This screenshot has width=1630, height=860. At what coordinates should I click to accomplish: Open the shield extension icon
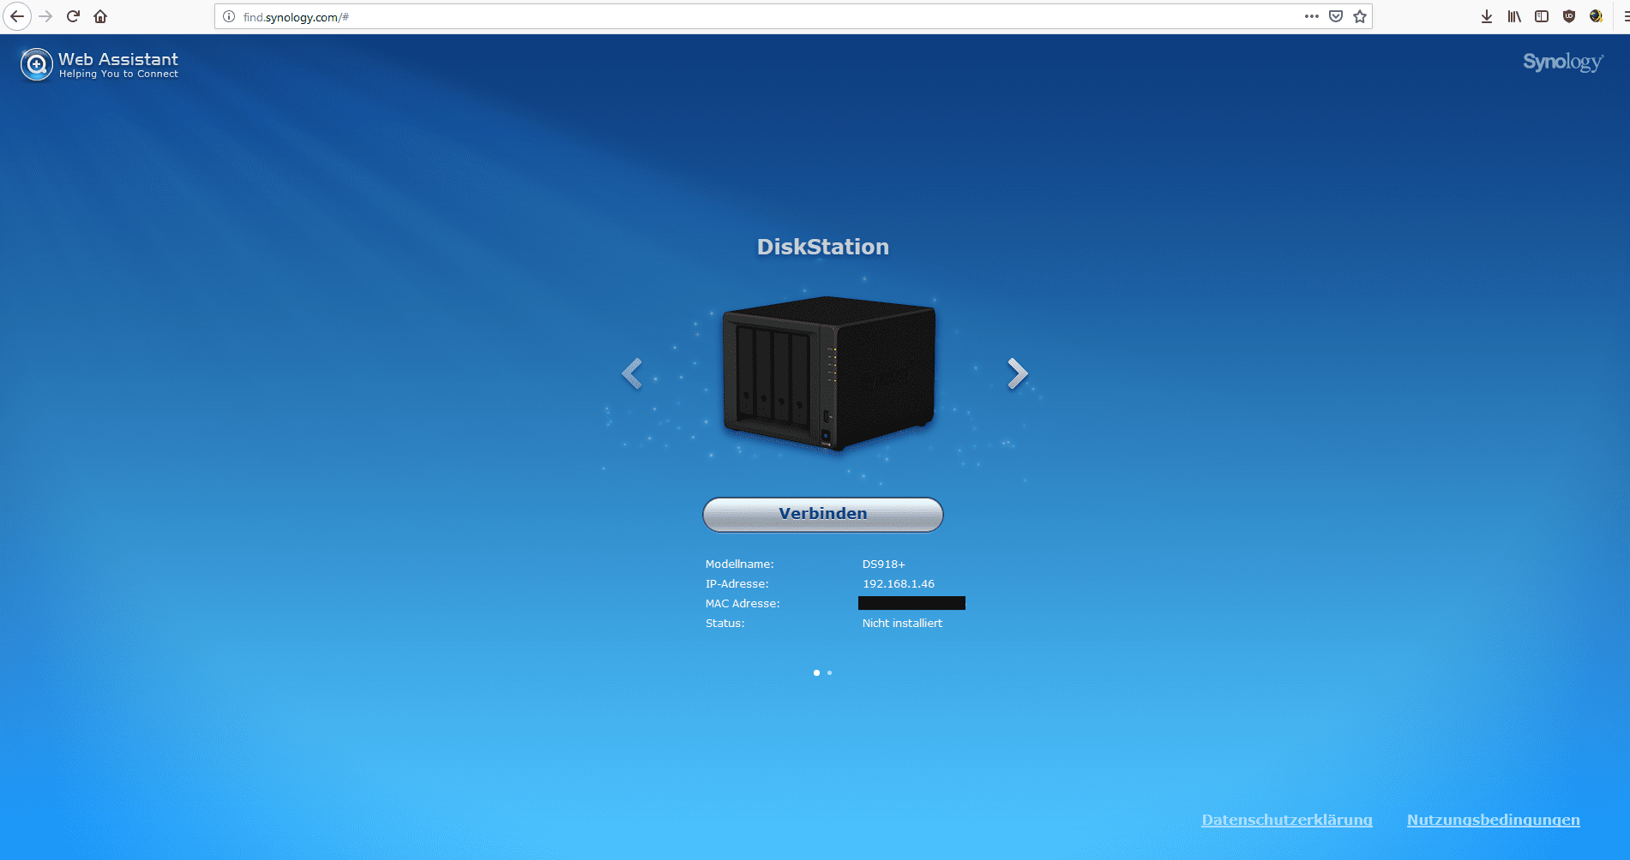click(1569, 16)
